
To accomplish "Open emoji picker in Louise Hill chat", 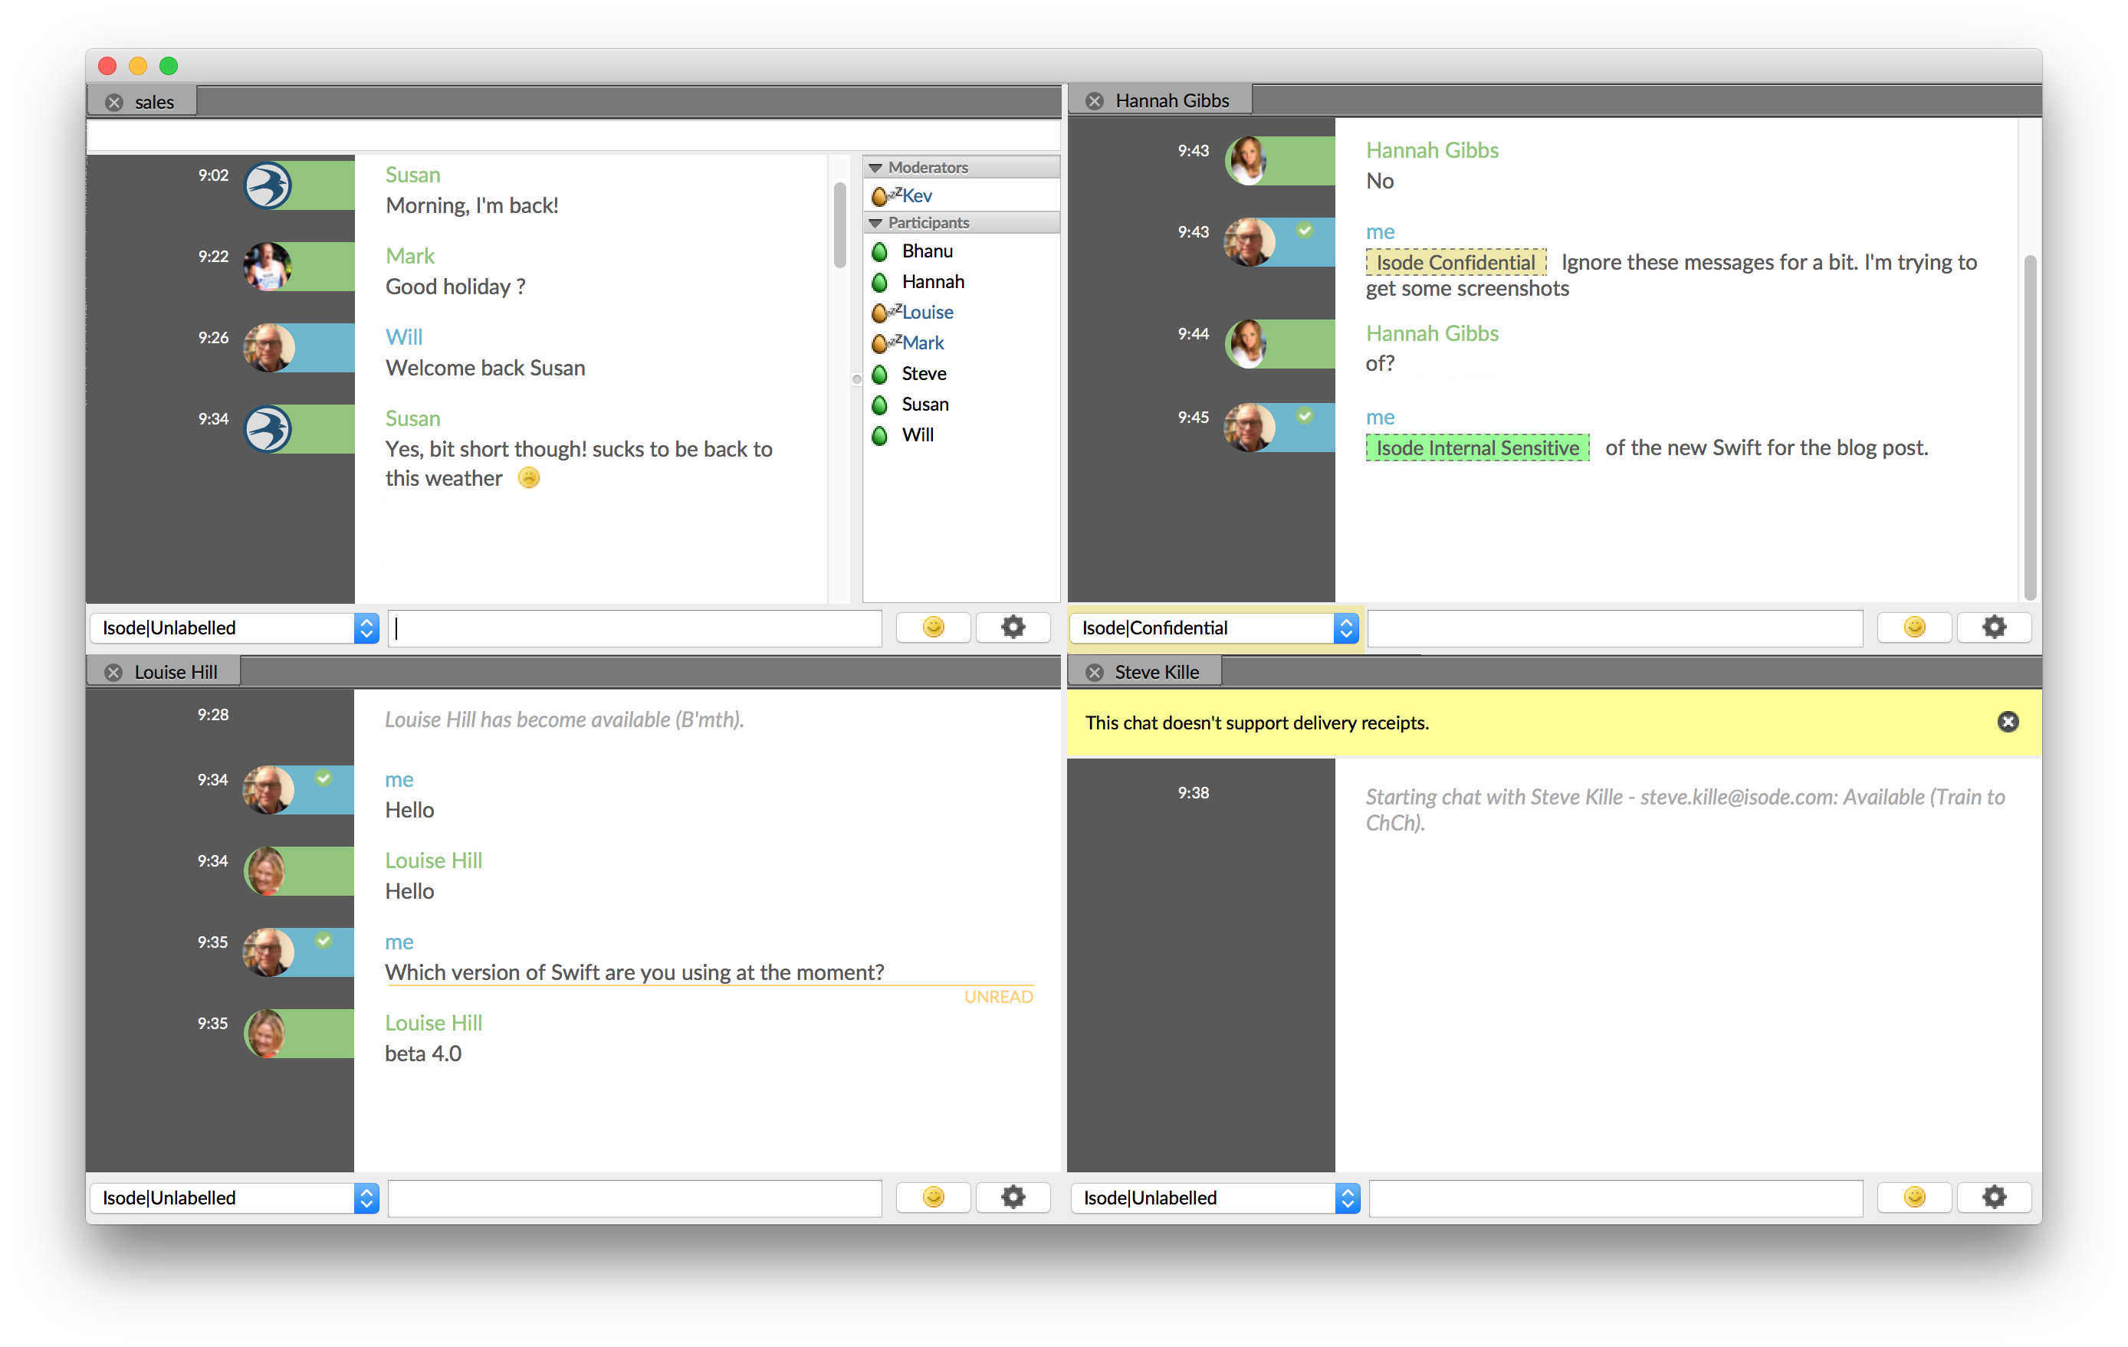I will (x=933, y=1197).
